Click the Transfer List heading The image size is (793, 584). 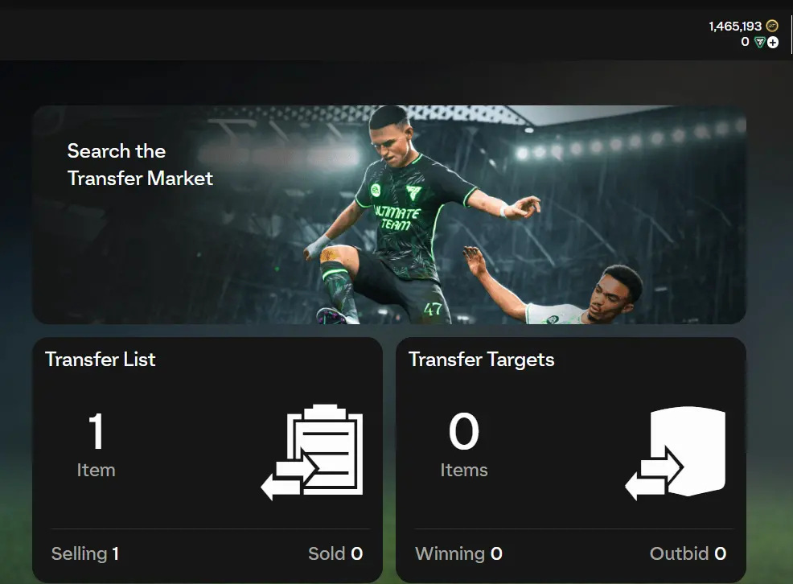point(101,360)
